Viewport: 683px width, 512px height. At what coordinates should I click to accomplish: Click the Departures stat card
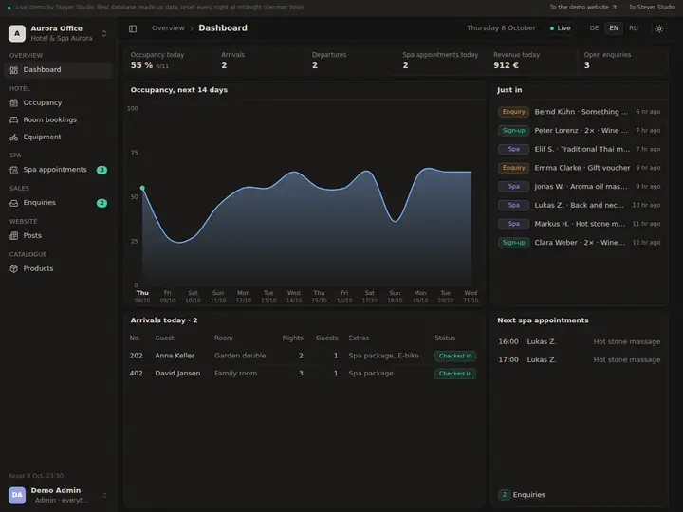[350, 61]
